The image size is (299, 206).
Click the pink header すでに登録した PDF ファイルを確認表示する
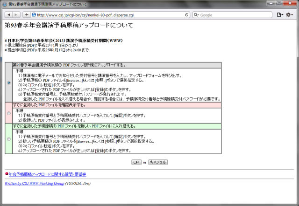click(117, 105)
